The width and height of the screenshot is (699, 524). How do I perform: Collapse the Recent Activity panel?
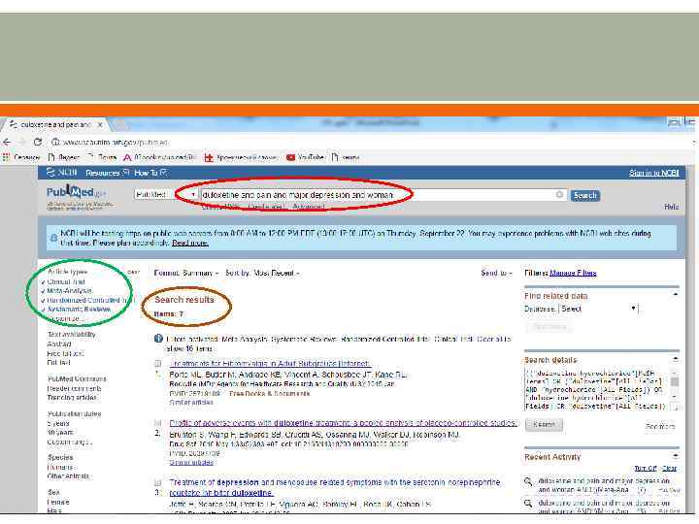[676, 456]
